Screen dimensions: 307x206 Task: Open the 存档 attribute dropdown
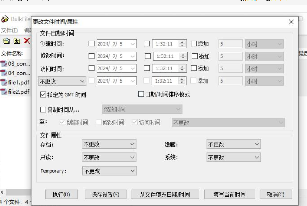point(109,144)
